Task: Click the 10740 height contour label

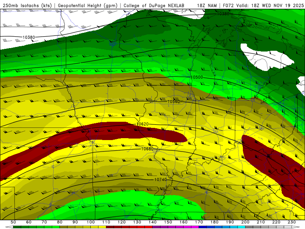Action: tap(161, 179)
